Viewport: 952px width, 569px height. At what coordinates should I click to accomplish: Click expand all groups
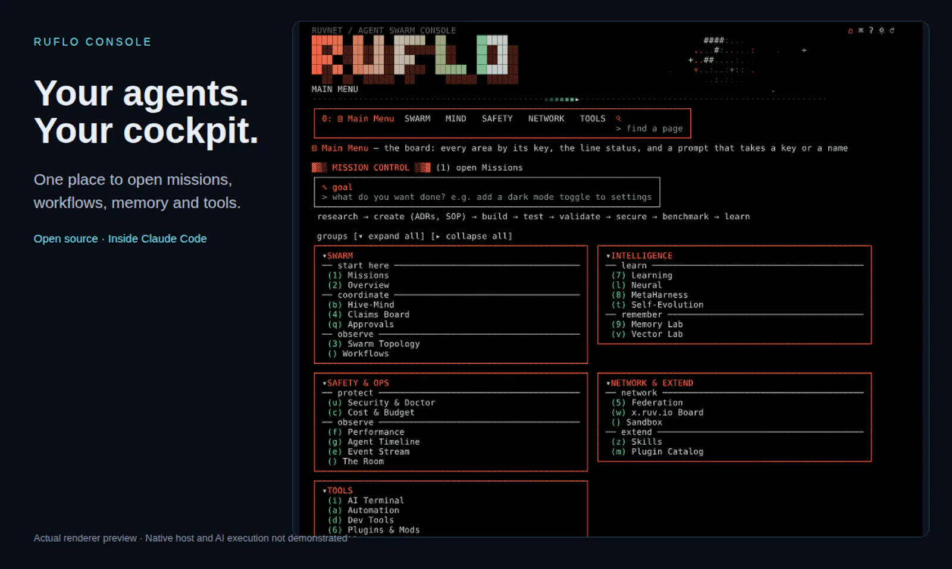click(389, 236)
